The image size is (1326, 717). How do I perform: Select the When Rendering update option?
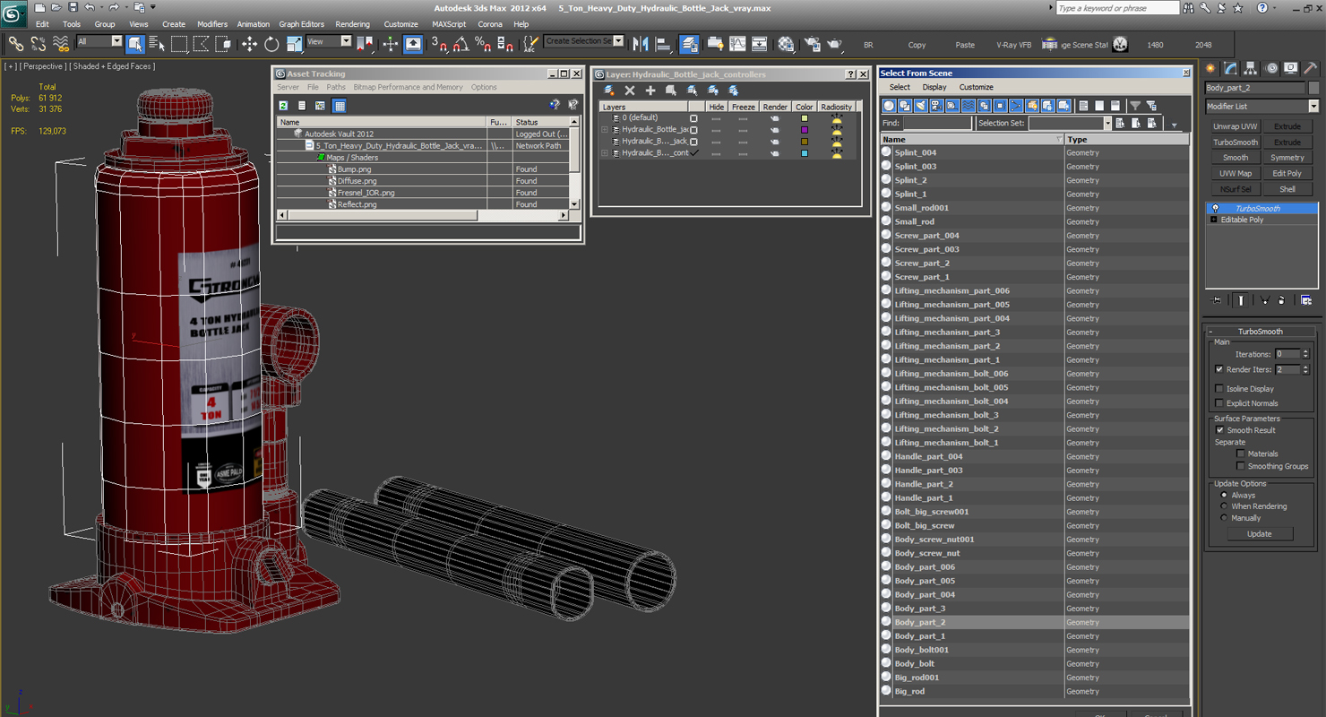(1224, 506)
